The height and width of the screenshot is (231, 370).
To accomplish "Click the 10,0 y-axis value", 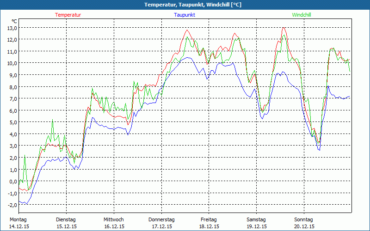I will tap(12, 63).
